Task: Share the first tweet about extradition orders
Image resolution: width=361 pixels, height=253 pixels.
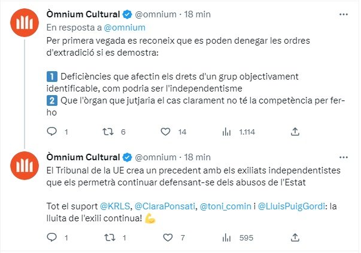Action: [295, 132]
